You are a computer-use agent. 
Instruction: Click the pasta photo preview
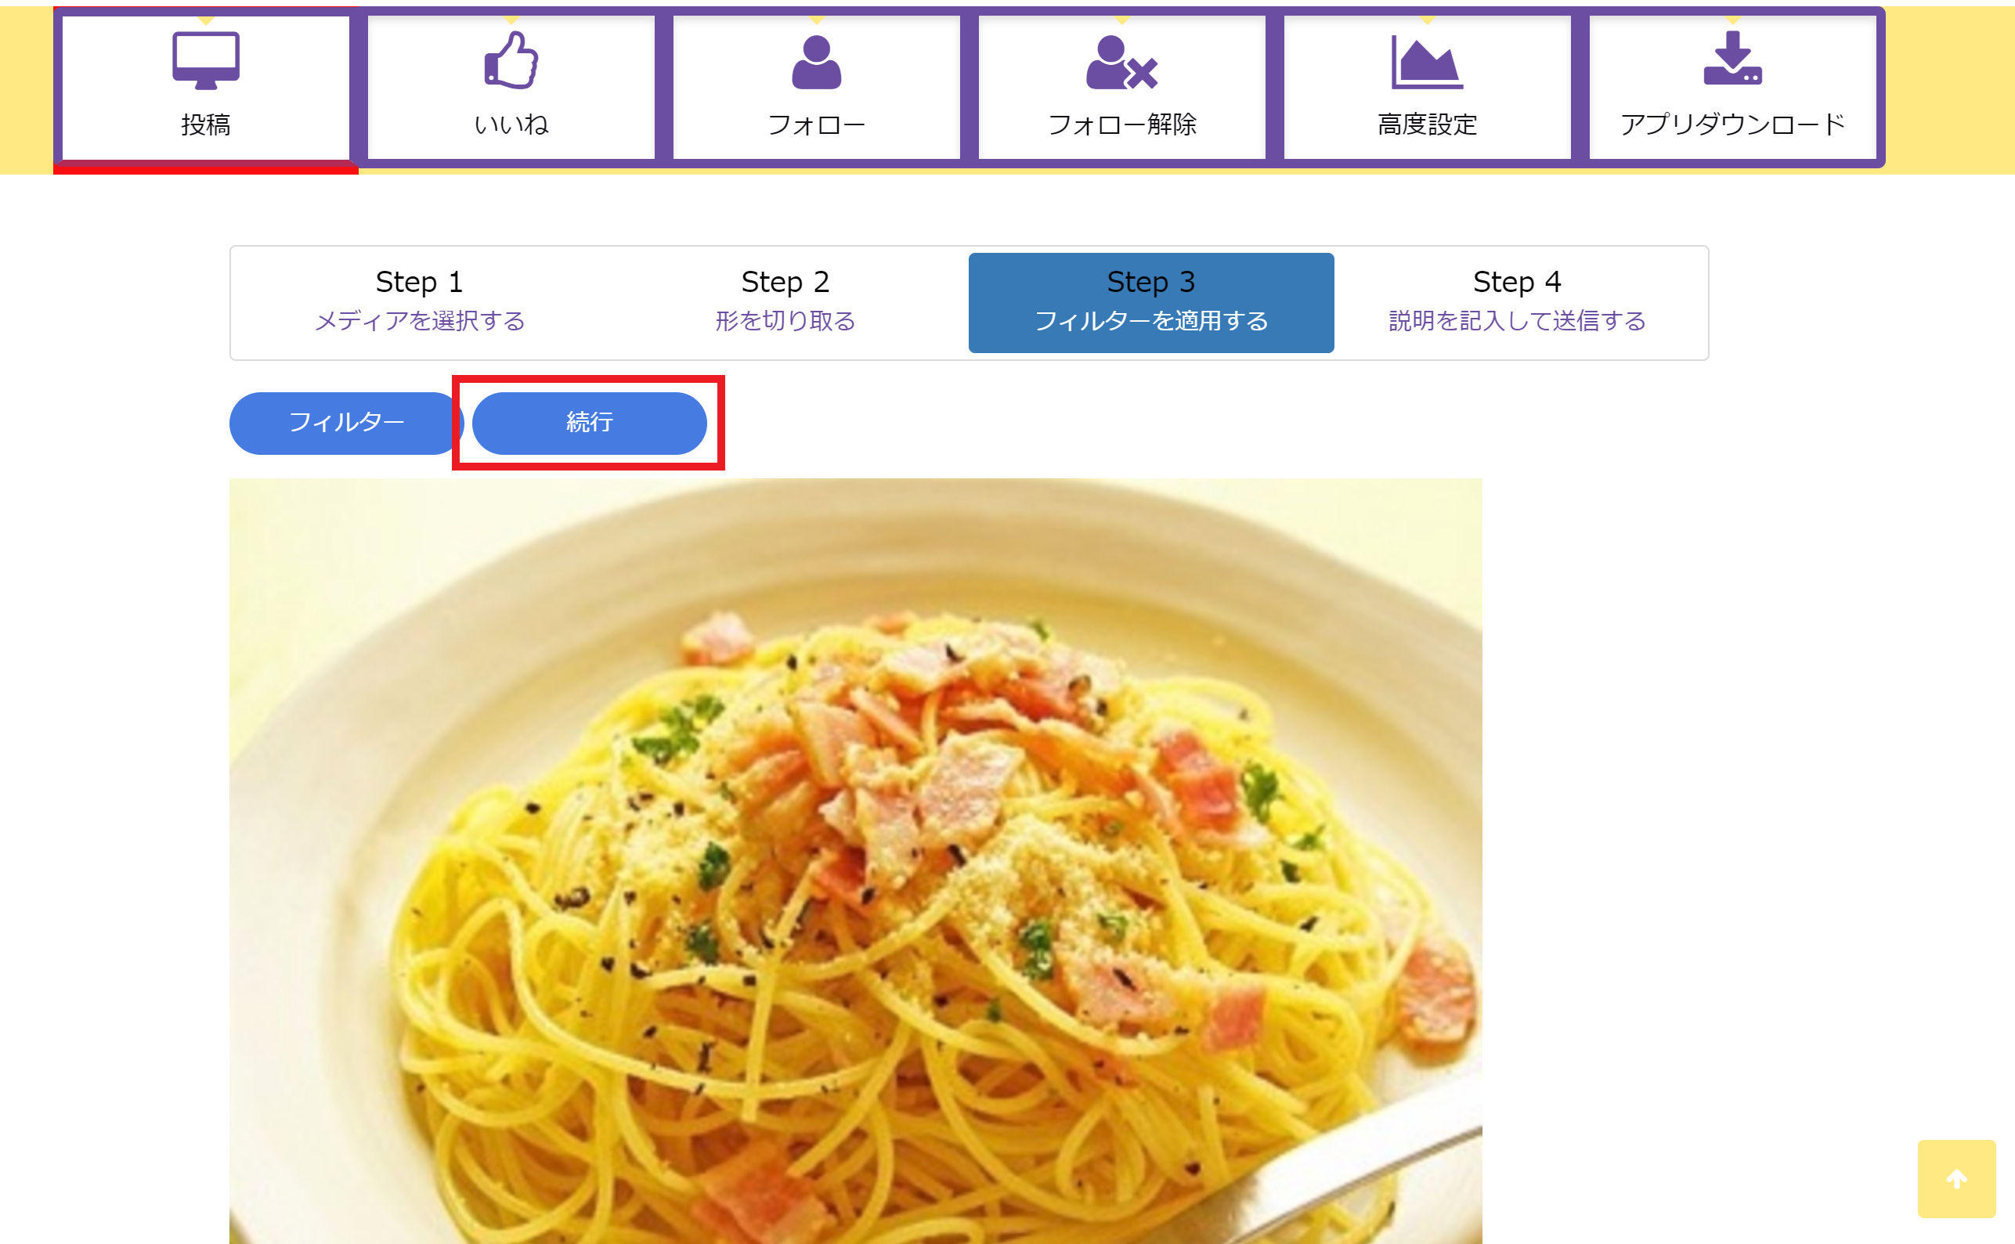(x=856, y=860)
